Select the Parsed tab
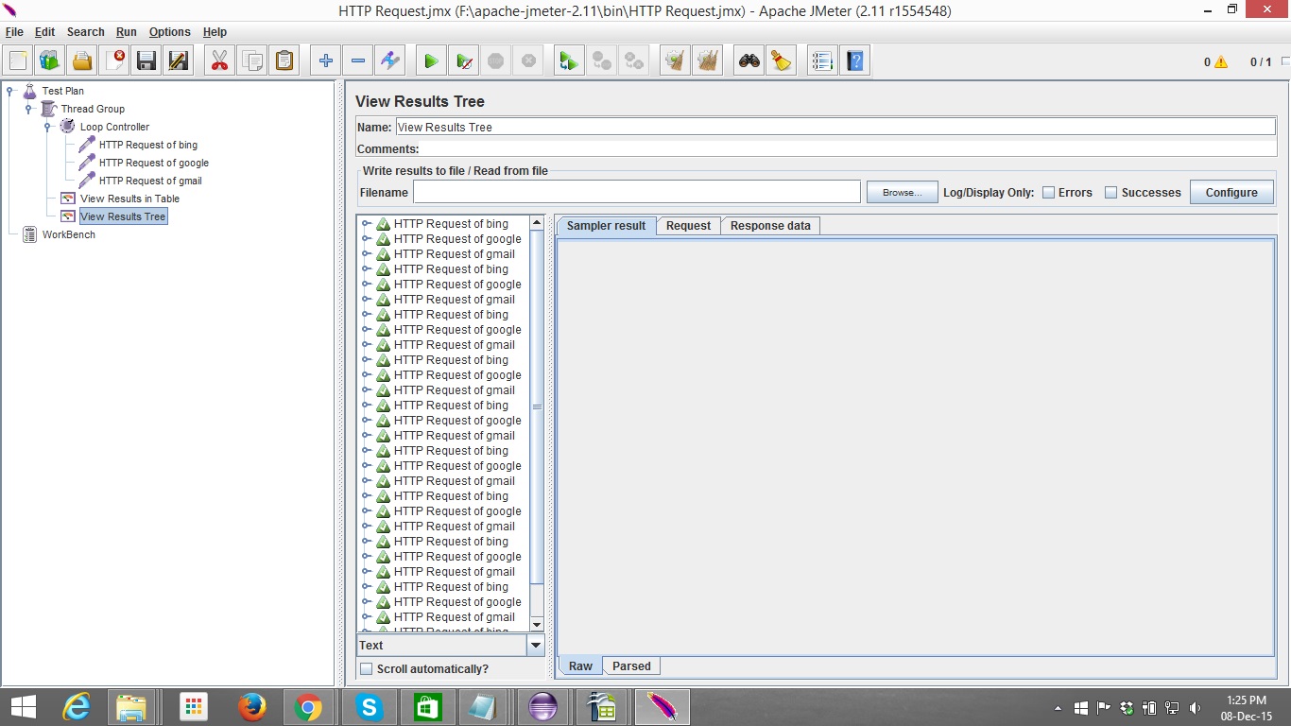Image resolution: width=1291 pixels, height=726 pixels. (x=631, y=666)
